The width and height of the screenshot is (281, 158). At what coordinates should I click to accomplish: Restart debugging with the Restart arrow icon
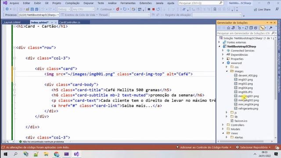(158, 9)
